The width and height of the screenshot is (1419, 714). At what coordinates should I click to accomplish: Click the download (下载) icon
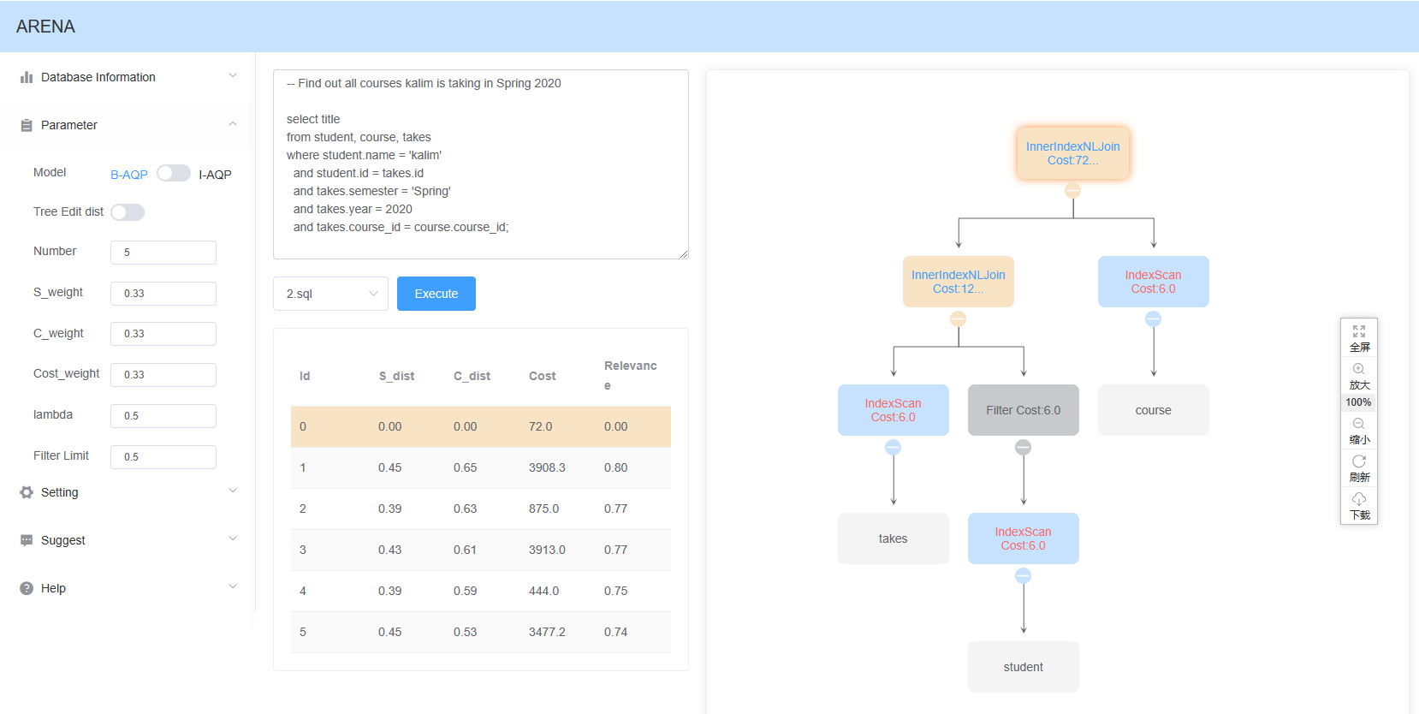tap(1358, 499)
